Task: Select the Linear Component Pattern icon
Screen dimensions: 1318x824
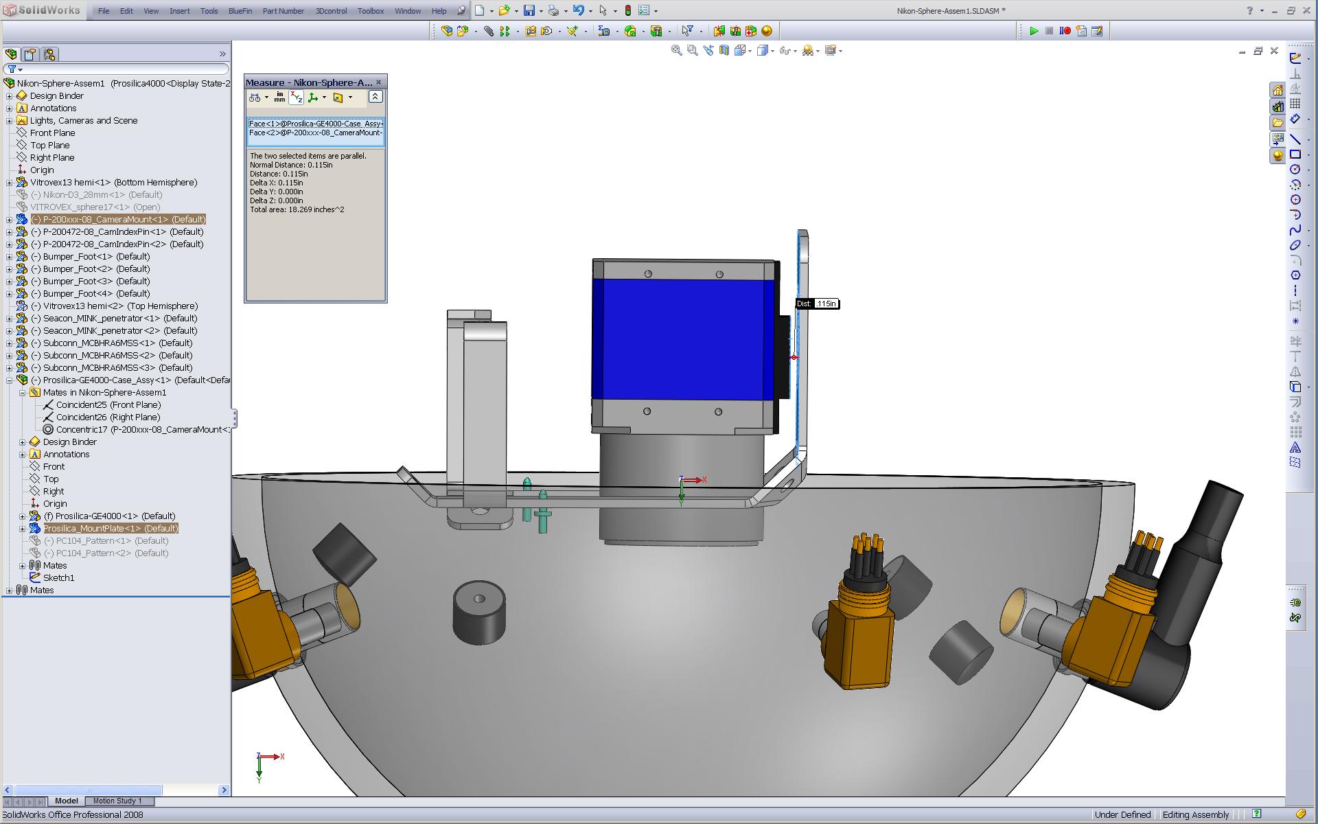Action: (505, 31)
